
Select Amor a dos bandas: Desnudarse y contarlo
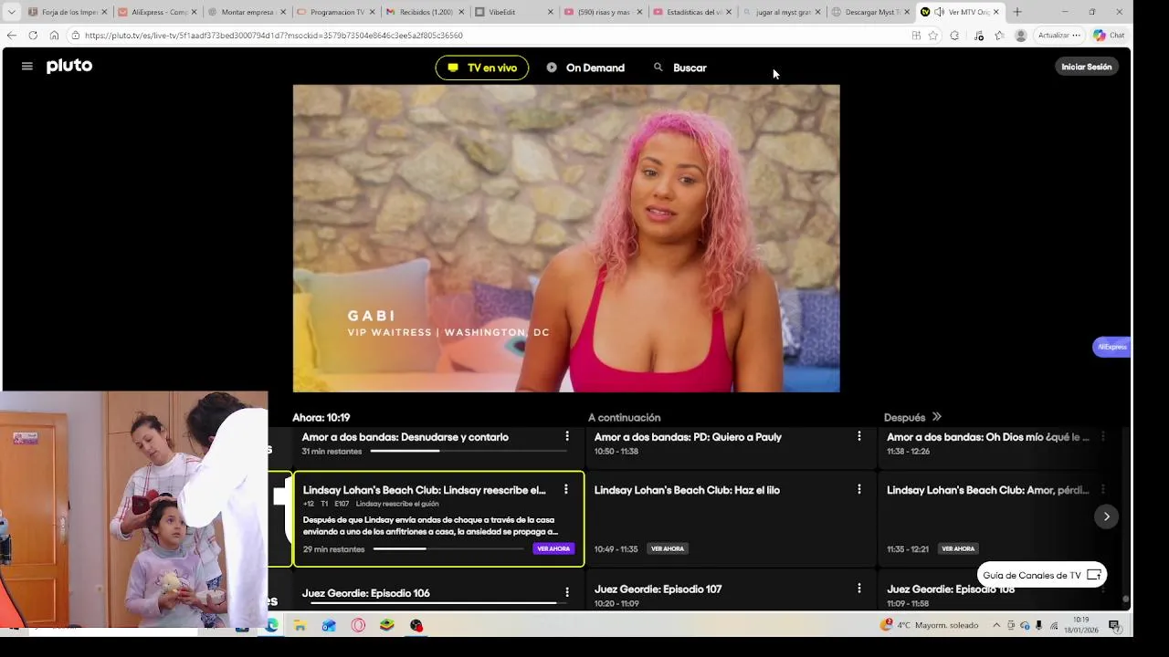[405, 437]
